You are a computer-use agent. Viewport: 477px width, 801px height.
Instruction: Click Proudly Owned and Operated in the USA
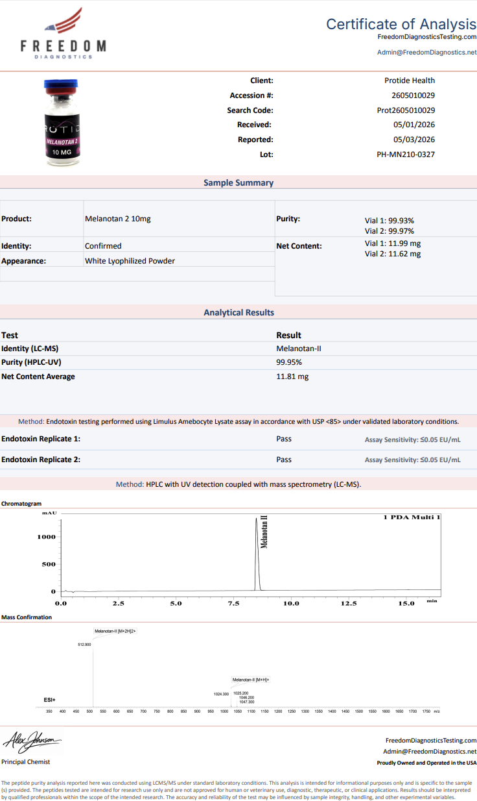coord(427,763)
